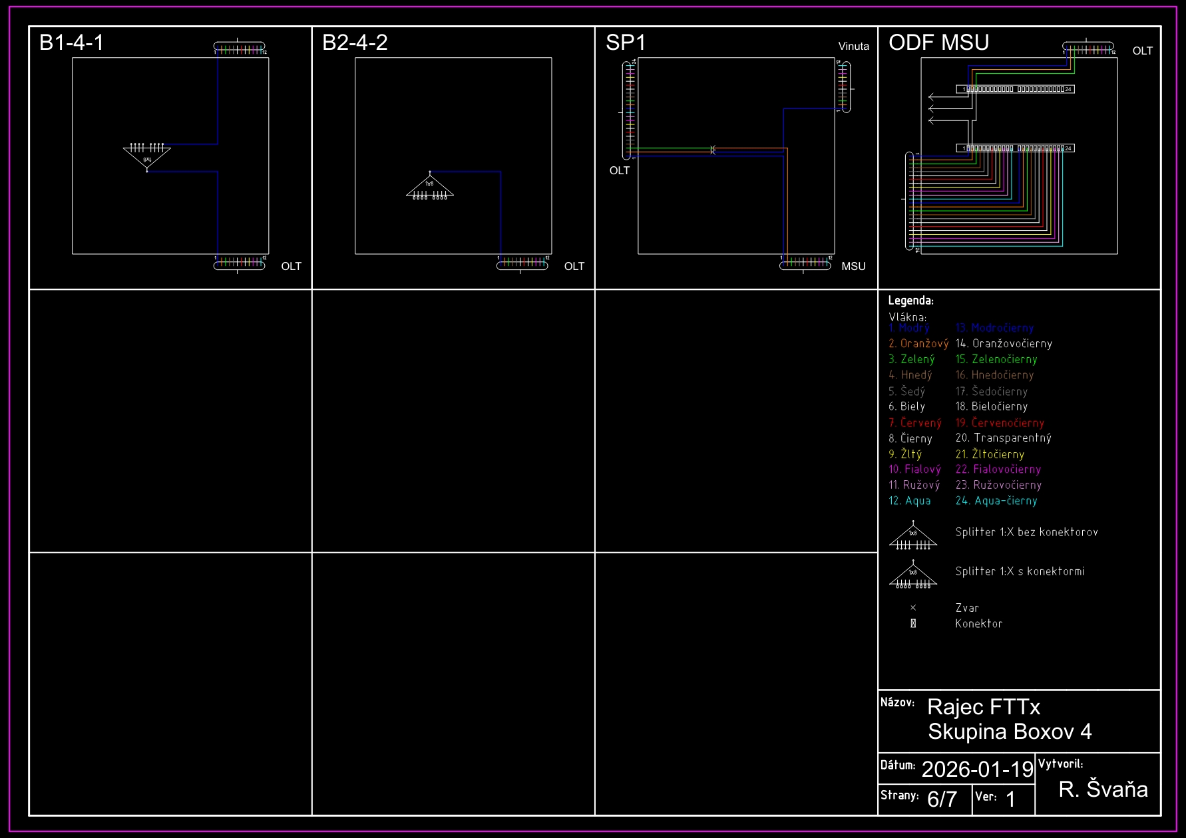Click the date 2026-01-19 in title block

point(977,769)
